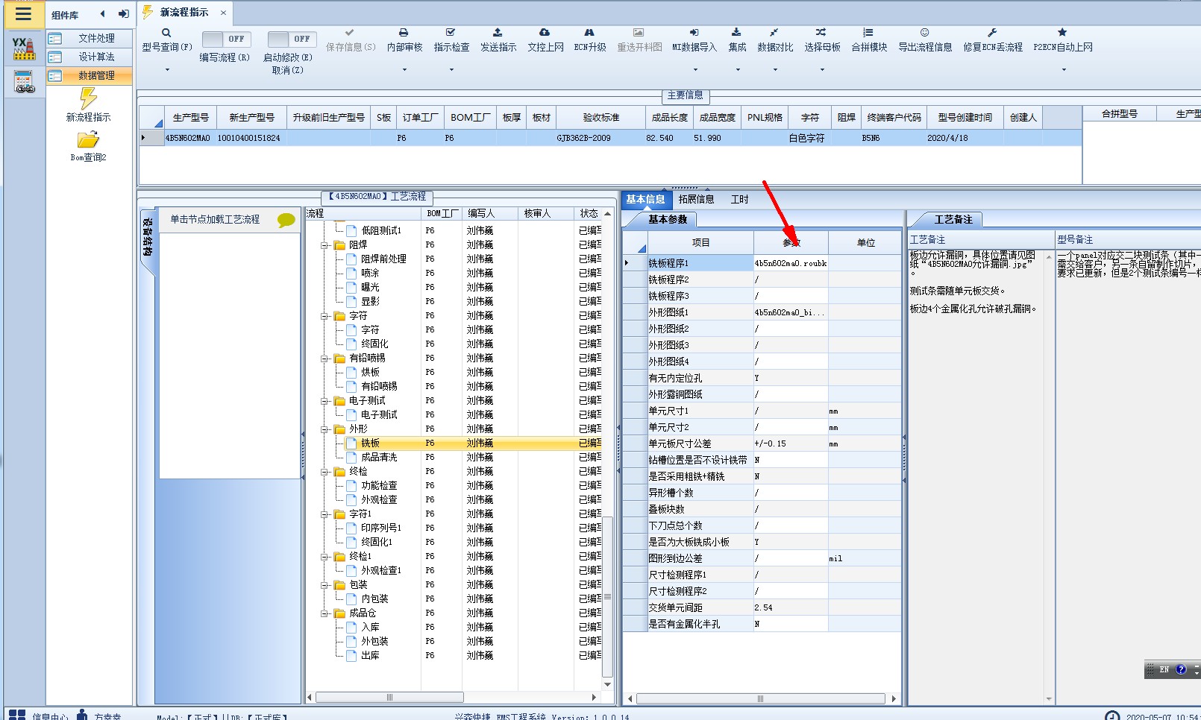This screenshot has width=1201, height=720.
Task: Click the 4b5n602ma0.roubk parameter field
Action: 791,263
